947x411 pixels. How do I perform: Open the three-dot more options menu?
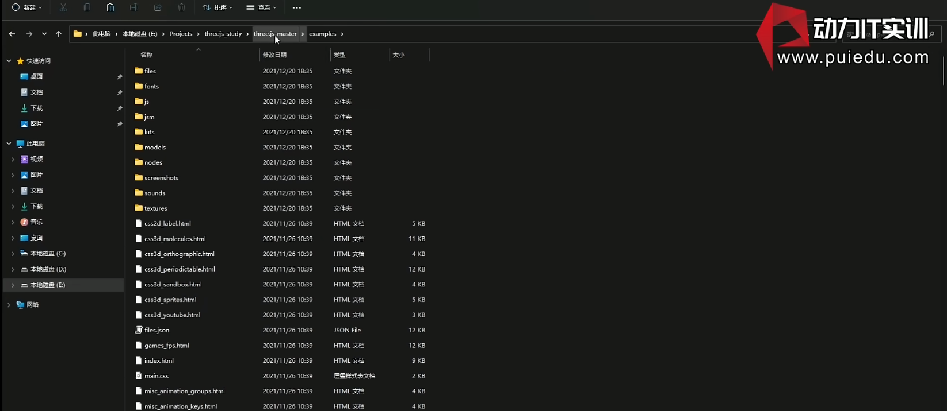click(297, 7)
